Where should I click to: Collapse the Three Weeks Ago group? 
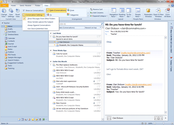51,50
